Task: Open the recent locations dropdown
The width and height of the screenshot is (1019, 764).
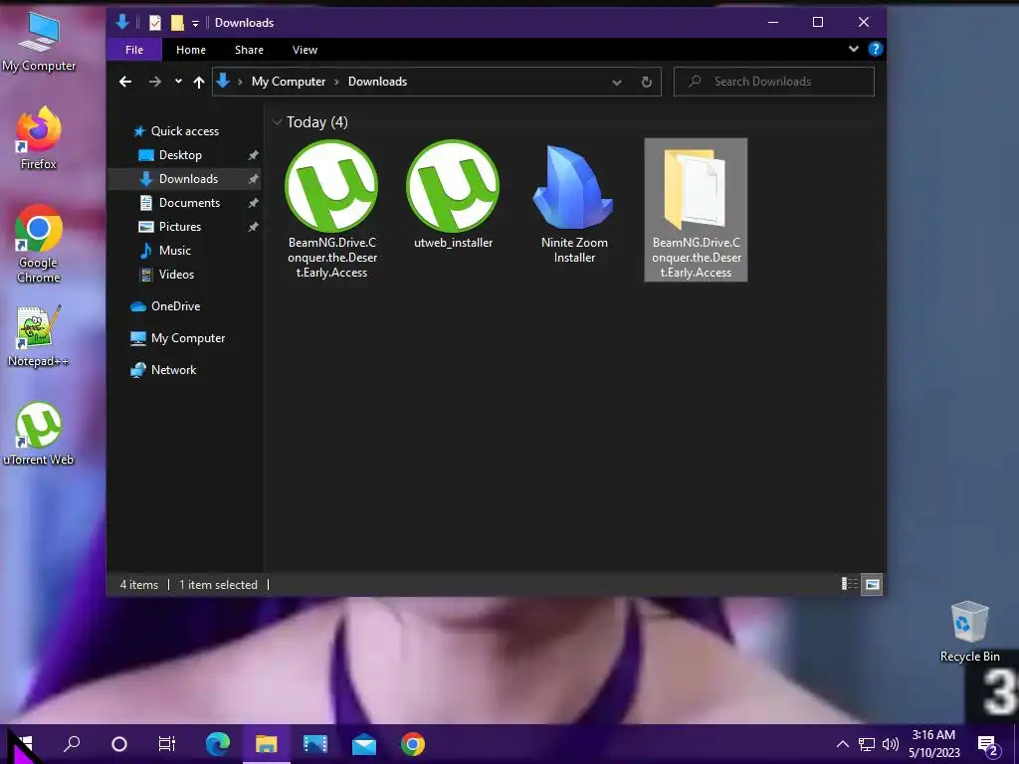Action: [x=178, y=82]
